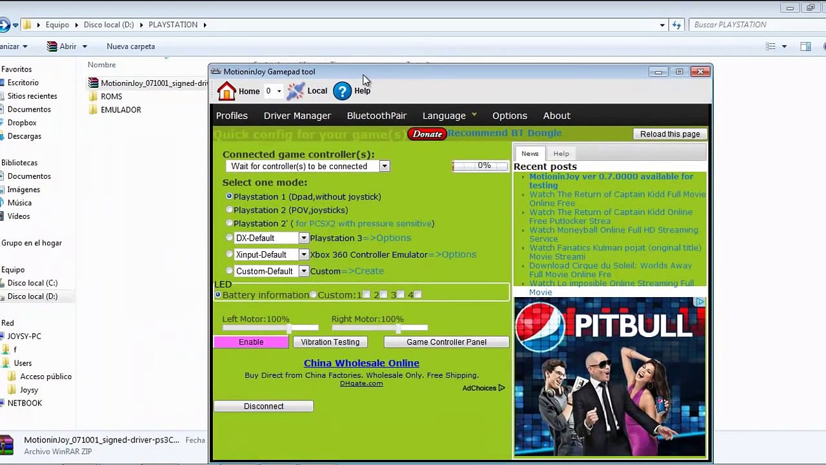826x465 pixels.
Task: Click the Joysy folder icon in sidebar
Action: (x=12, y=390)
